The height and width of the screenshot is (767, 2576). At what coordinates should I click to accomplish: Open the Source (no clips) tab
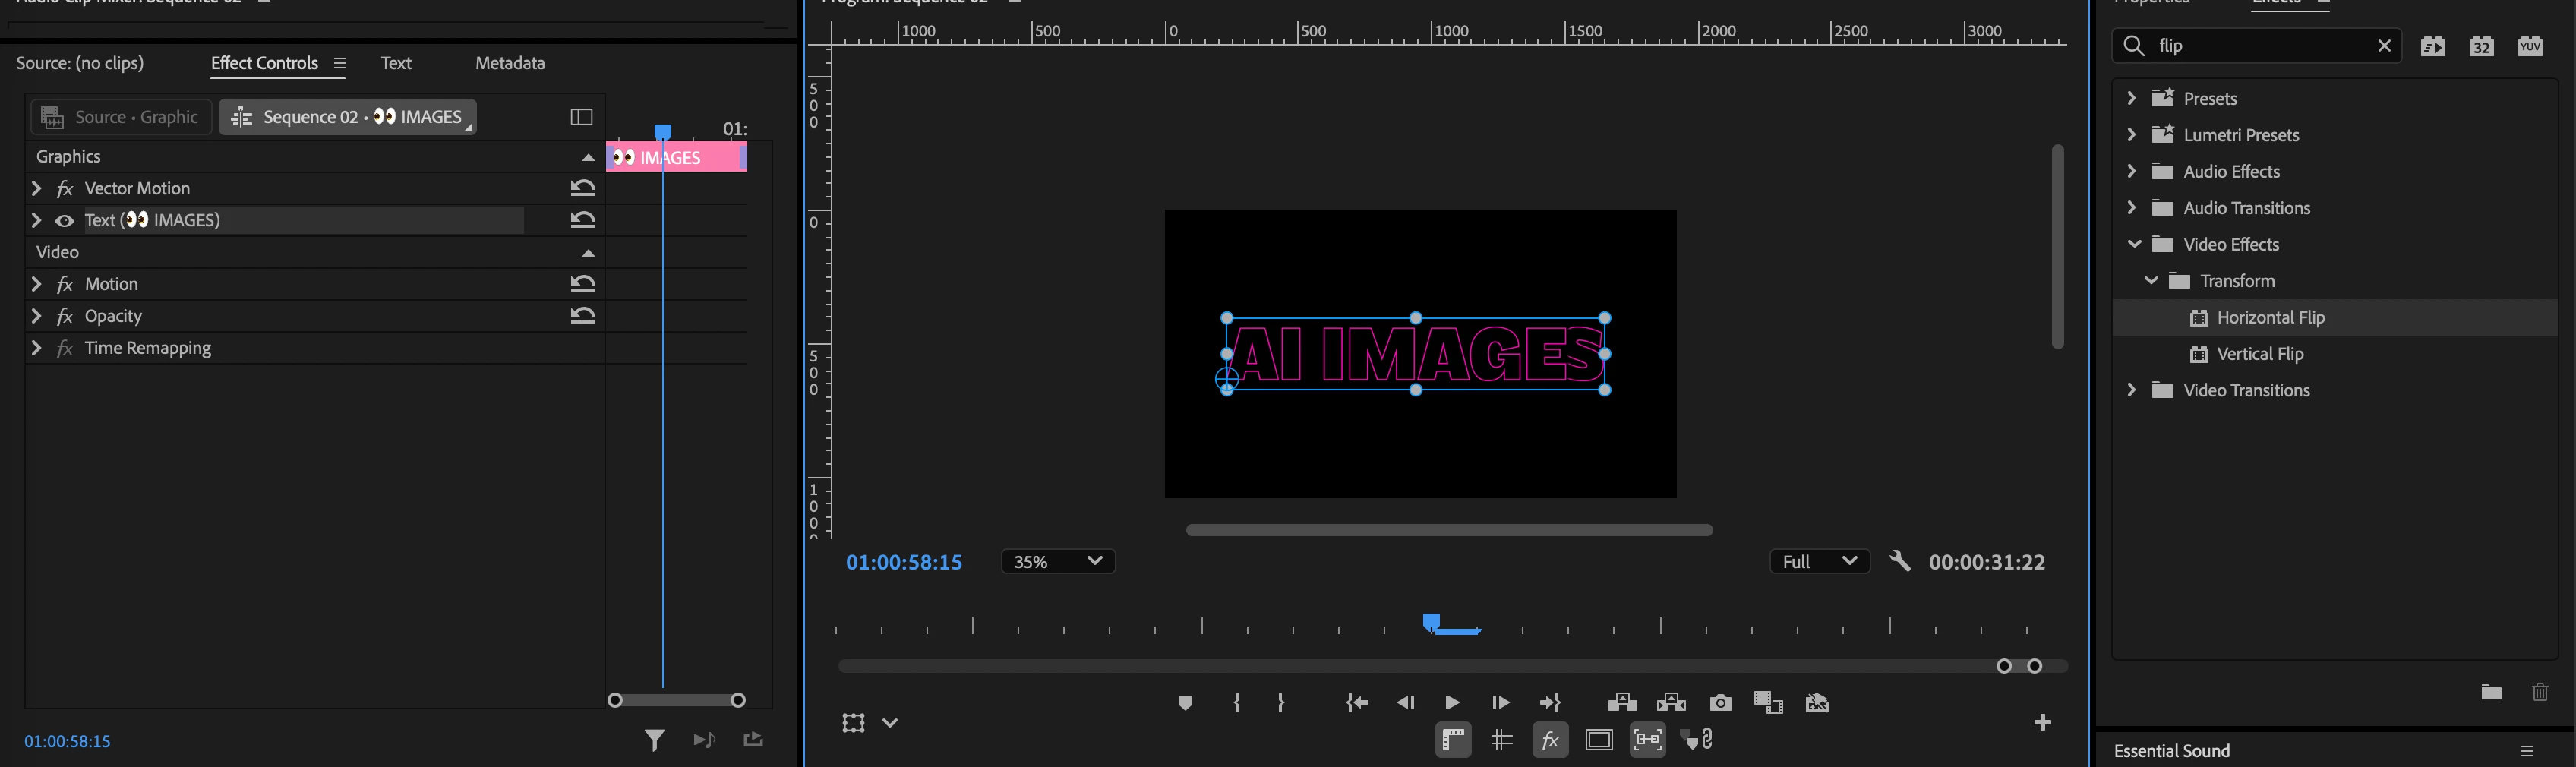click(80, 63)
